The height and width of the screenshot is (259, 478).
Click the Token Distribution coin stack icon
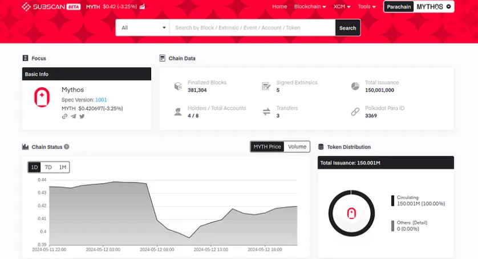click(x=321, y=147)
